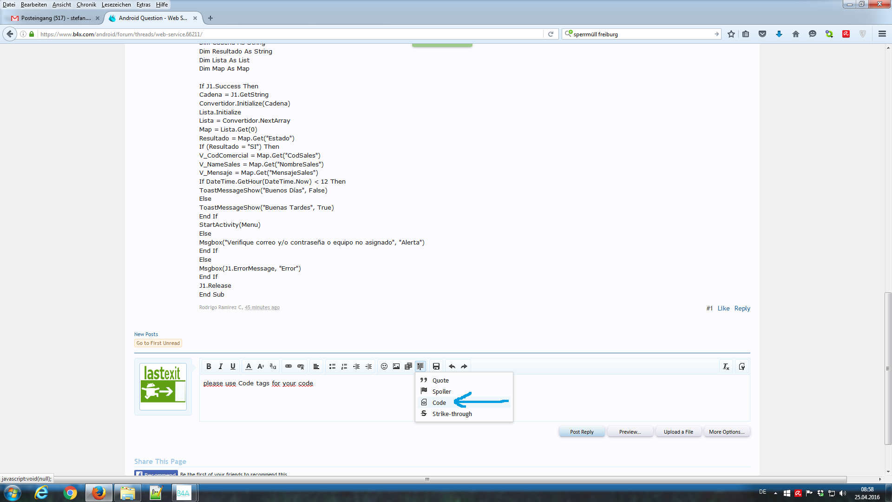Toggle bold formatting in reply editor
The width and height of the screenshot is (892, 502).
coord(209,367)
